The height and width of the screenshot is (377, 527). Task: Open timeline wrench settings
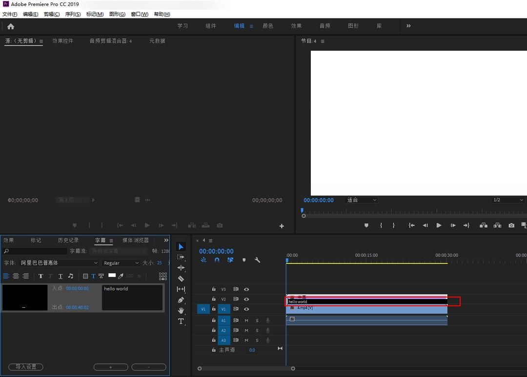click(x=258, y=260)
